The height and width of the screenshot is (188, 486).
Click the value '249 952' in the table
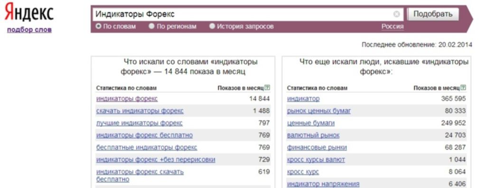pos(453,123)
